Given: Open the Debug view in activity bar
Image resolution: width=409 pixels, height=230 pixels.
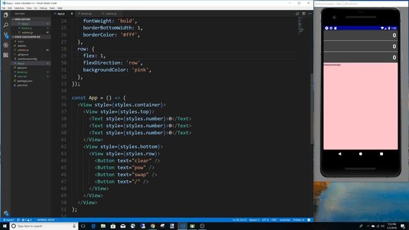Looking at the screenshot, I should click(x=6, y=45).
